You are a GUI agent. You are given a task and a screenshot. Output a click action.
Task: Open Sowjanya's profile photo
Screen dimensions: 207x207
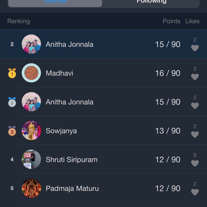[31, 131]
